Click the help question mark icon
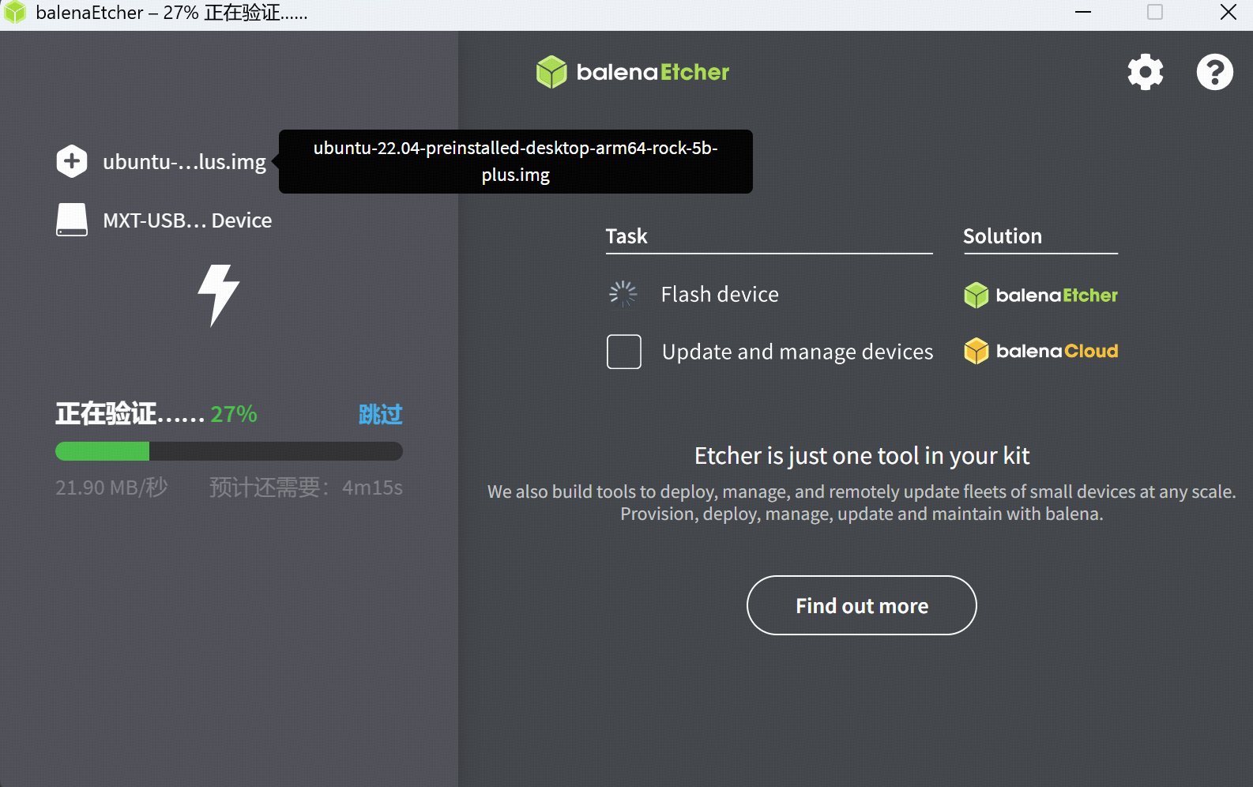 1214,73
